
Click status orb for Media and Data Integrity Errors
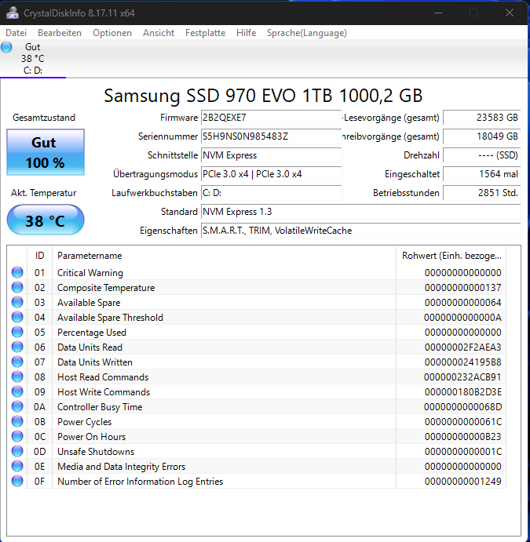click(x=17, y=466)
